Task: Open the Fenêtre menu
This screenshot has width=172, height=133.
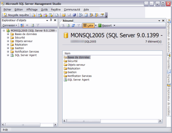Action: click(x=56, y=10)
